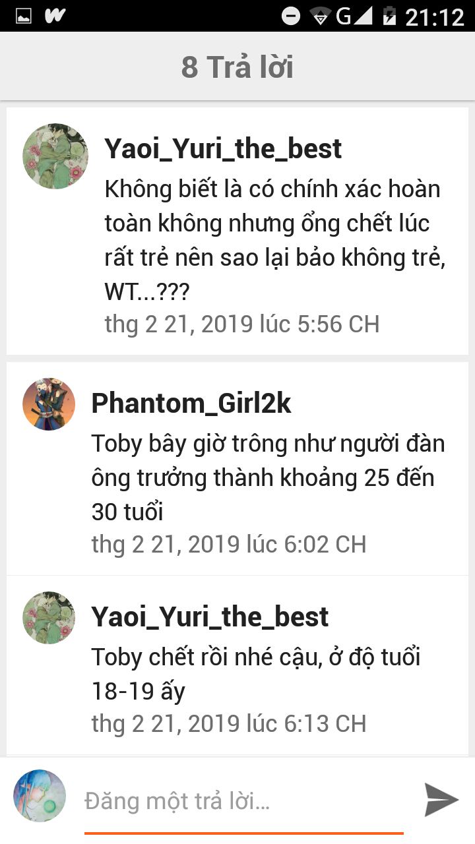Screen dimensions: 475x844
Task: Open Phantom_Girl2k username link
Action: pyautogui.click(x=191, y=404)
